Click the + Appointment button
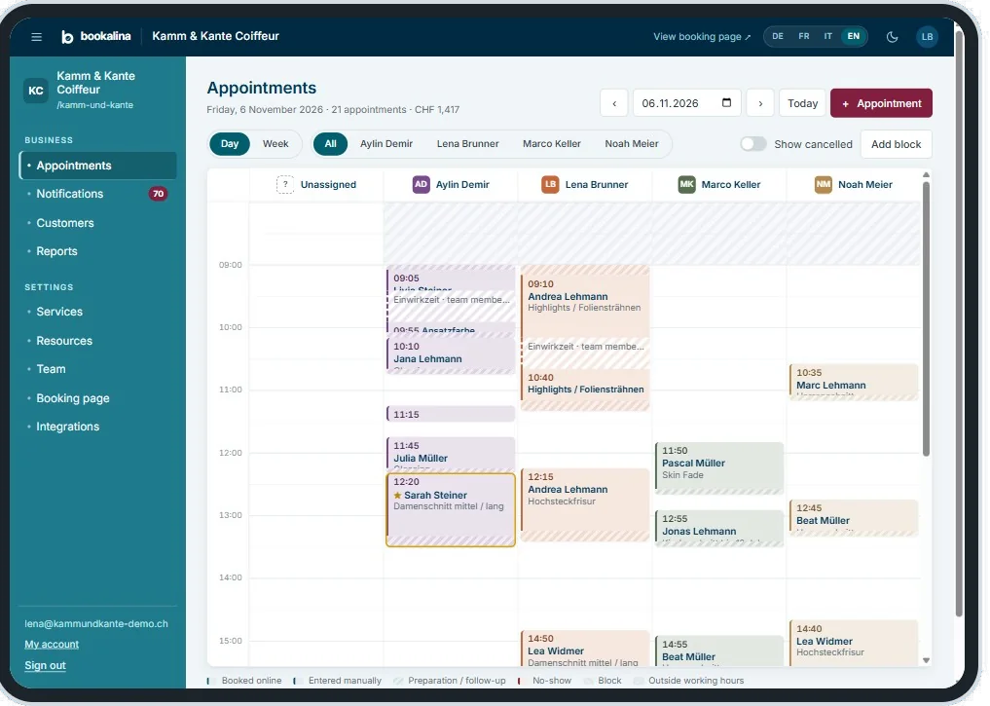Screen dimensions: 990x706 pyautogui.click(x=881, y=103)
